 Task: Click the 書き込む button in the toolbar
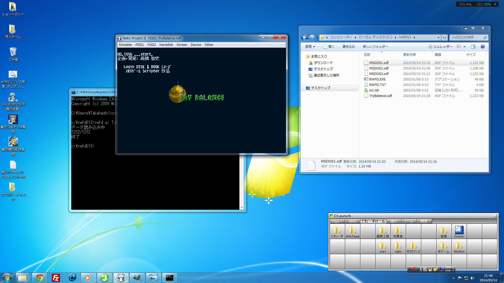coord(349,47)
